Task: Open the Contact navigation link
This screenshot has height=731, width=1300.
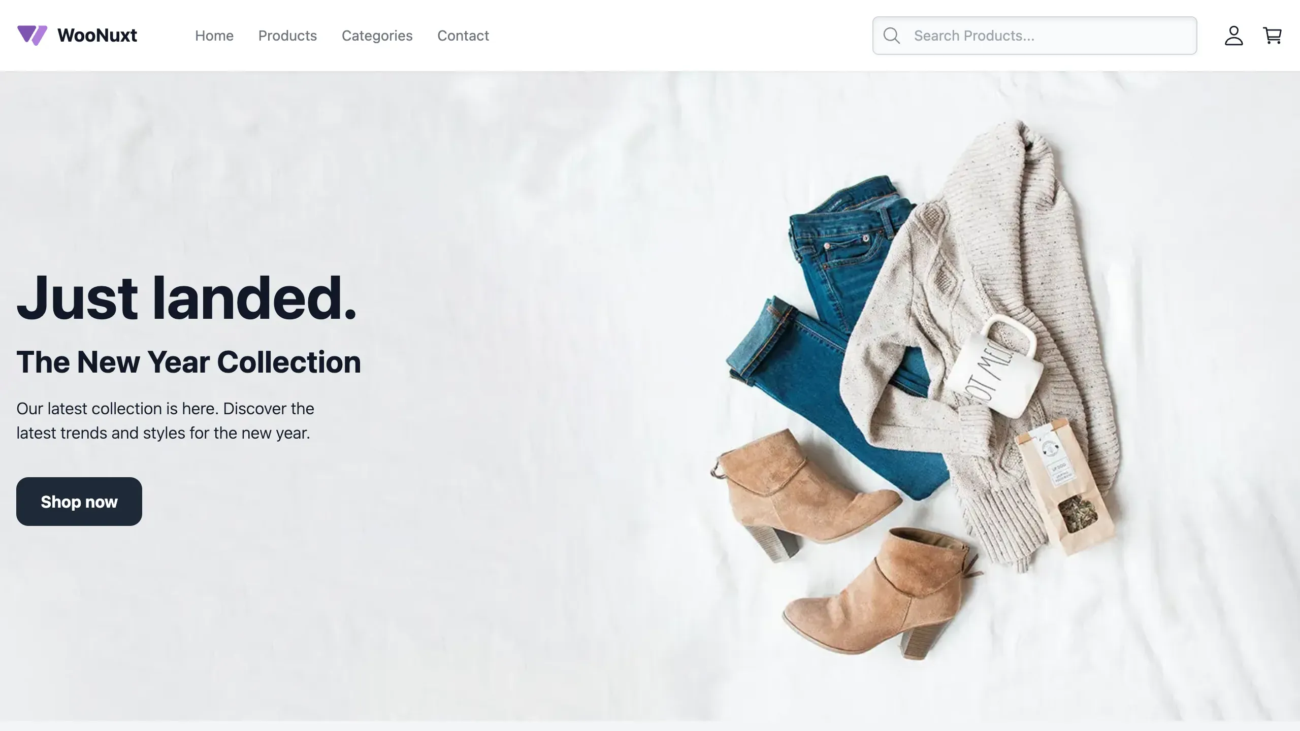Action: 463,36
